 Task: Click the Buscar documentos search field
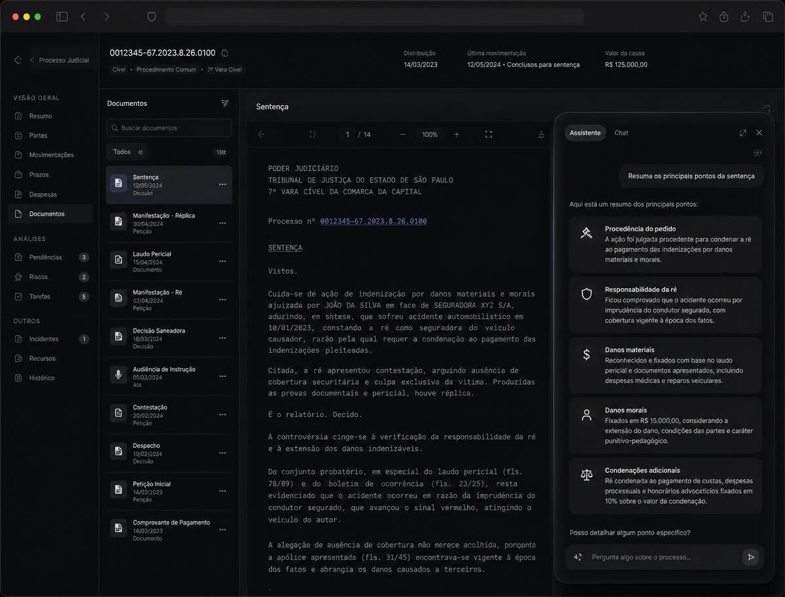pos(169,128)
